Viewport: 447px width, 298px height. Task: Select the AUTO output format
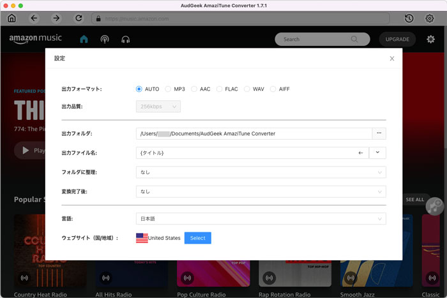coord(139,89)
